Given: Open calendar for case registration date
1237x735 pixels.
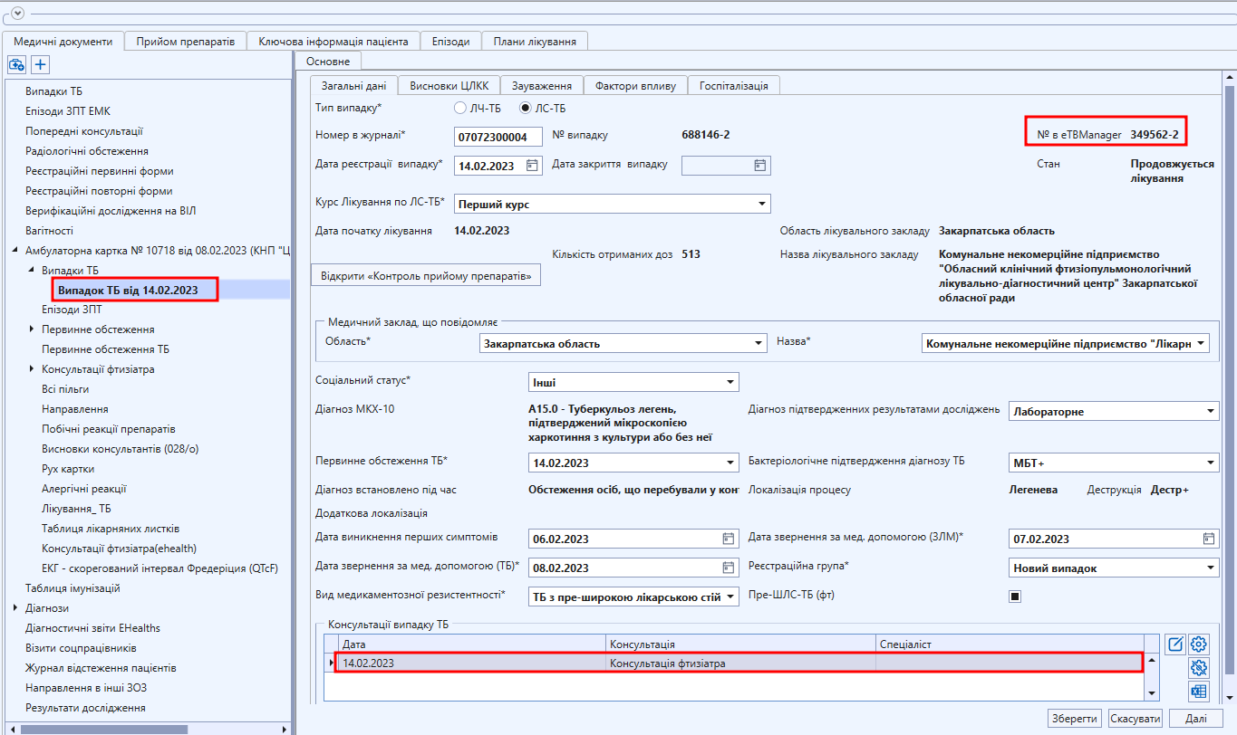Looking at the screenshot, I should 532,166.
